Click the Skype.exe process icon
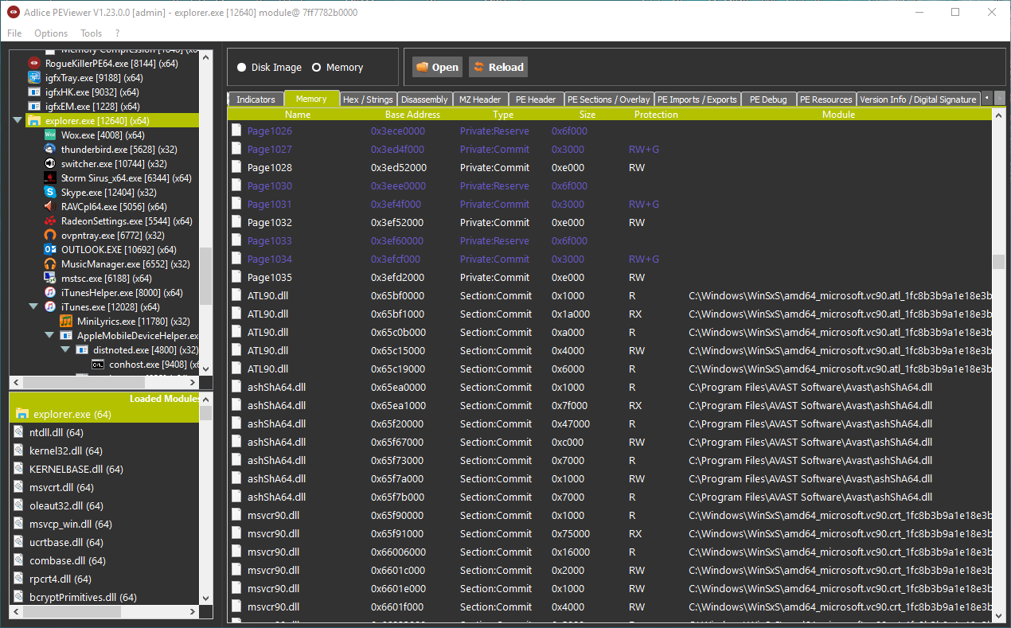The image size is (1011, 628). point(50,193)
